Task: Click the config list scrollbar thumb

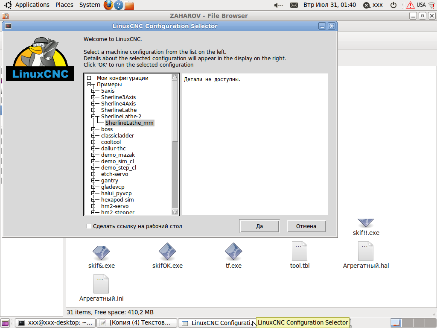Action: (175, 111)
